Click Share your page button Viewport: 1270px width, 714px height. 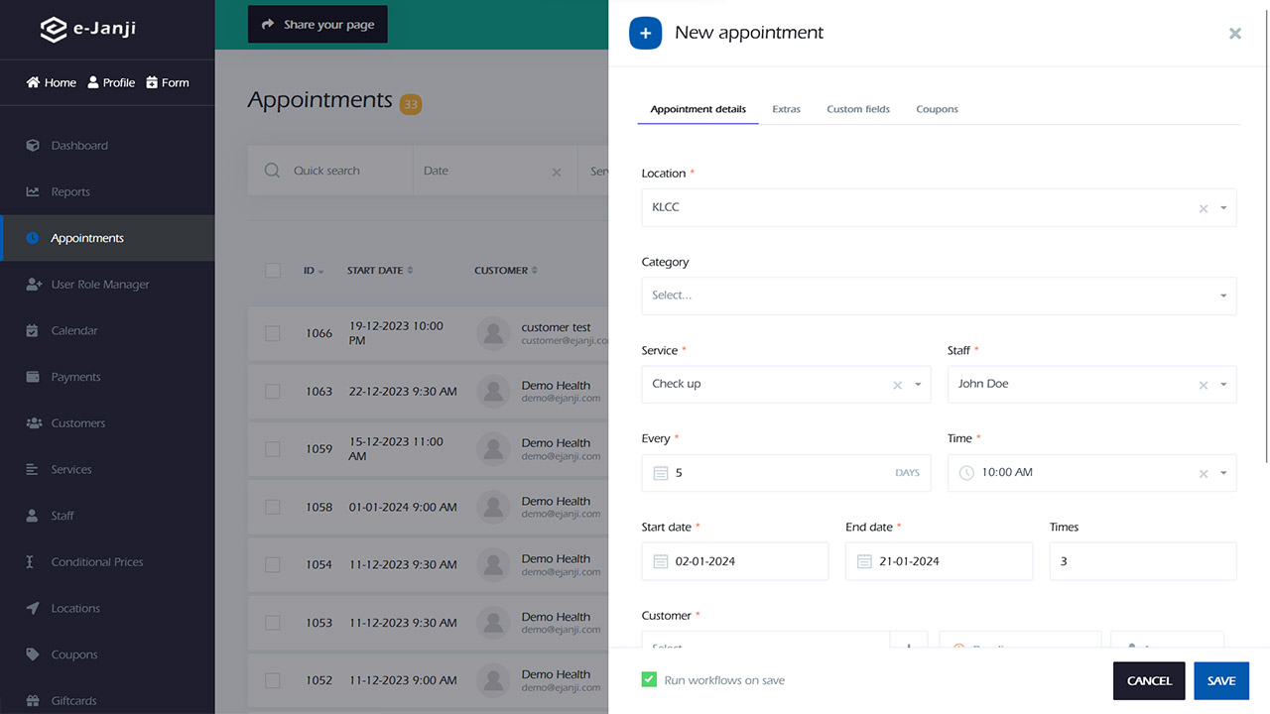pos(317,25)
